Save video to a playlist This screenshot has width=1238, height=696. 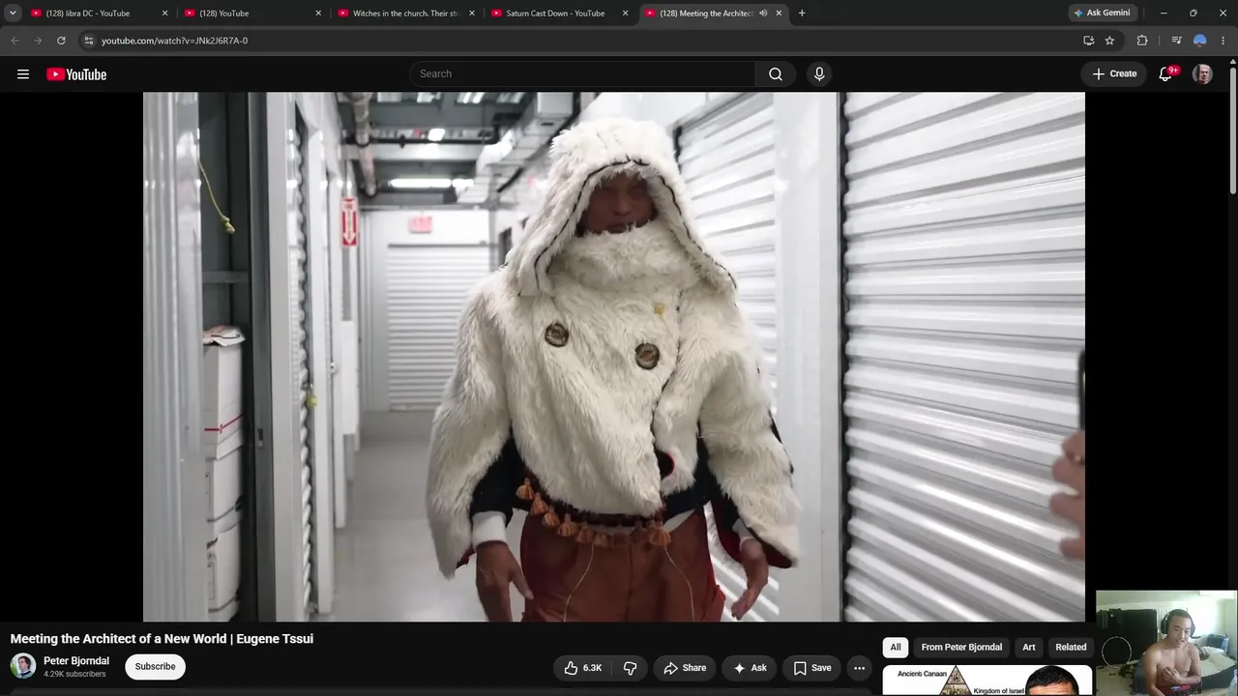[x=812, y=668]
